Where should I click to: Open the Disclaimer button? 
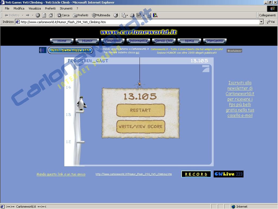click(234, 51)
